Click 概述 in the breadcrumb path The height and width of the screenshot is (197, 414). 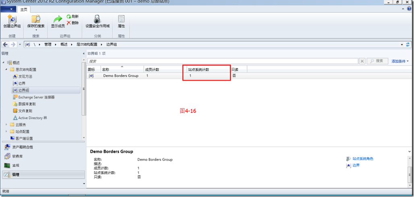click(x=64, y=45)
